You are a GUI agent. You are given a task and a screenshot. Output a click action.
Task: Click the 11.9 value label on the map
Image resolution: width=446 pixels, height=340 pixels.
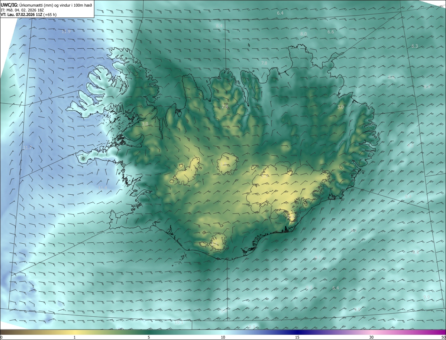pyautogui.click(x=66, y=32)
